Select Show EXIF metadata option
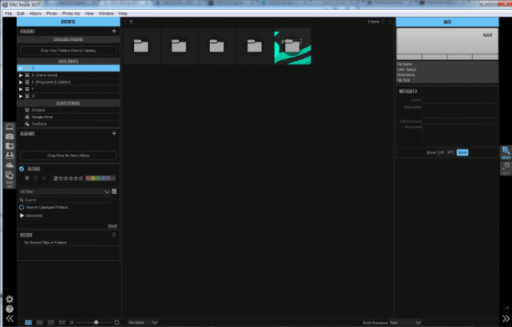512x327 pixels. click(x=441, y=152)
